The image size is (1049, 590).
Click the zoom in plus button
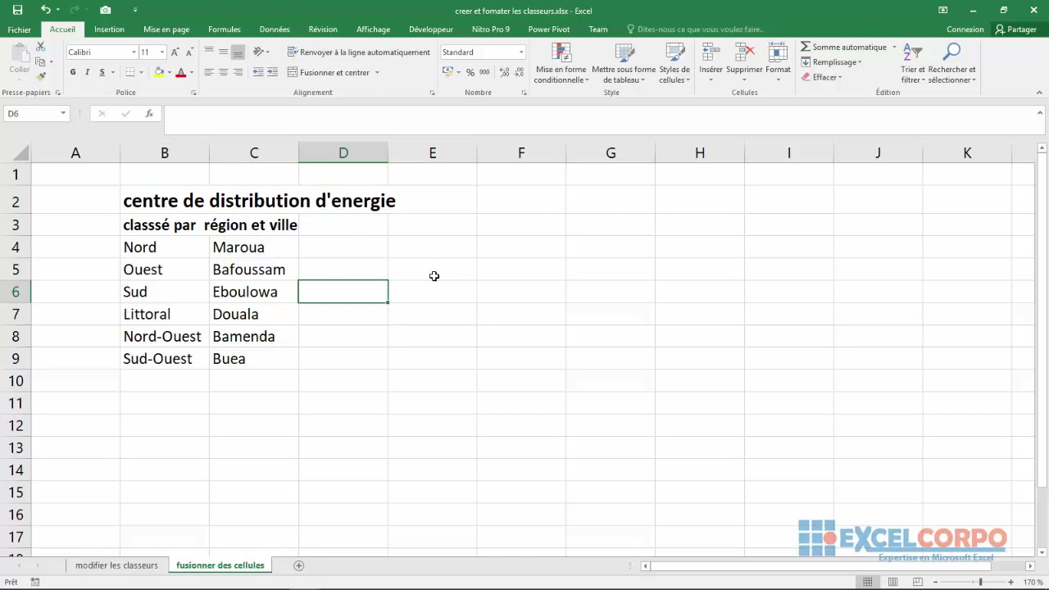coord(1010,582)
